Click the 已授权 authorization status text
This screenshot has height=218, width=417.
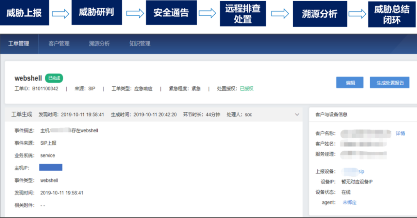coord(246,89)
